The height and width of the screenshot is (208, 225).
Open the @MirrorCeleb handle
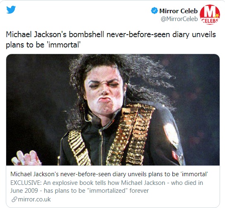click(179, 19)
